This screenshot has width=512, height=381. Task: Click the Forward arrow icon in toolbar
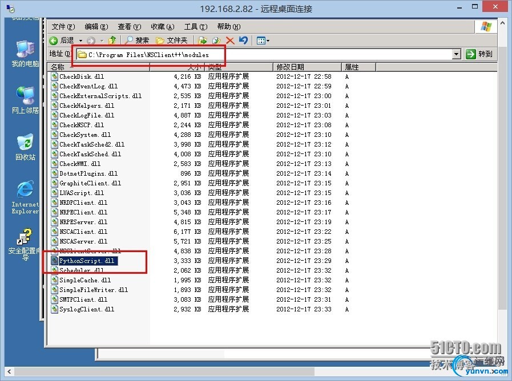pos(91,40)
